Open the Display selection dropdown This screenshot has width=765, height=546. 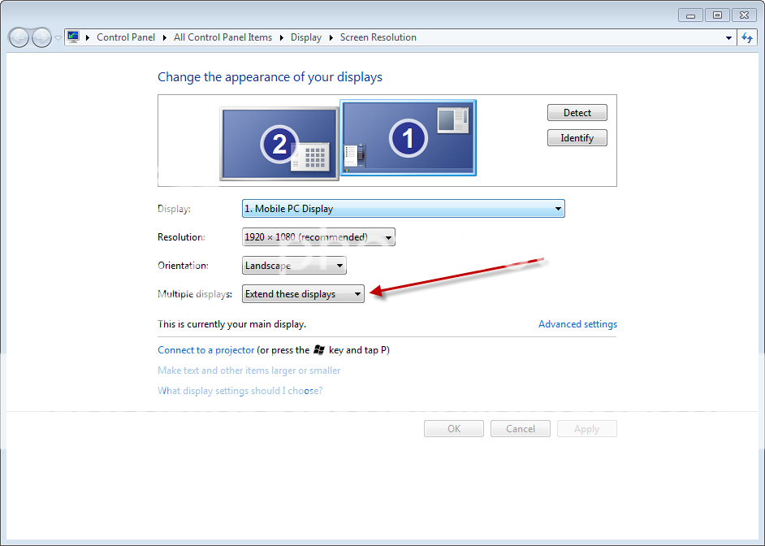pos(403,209)
